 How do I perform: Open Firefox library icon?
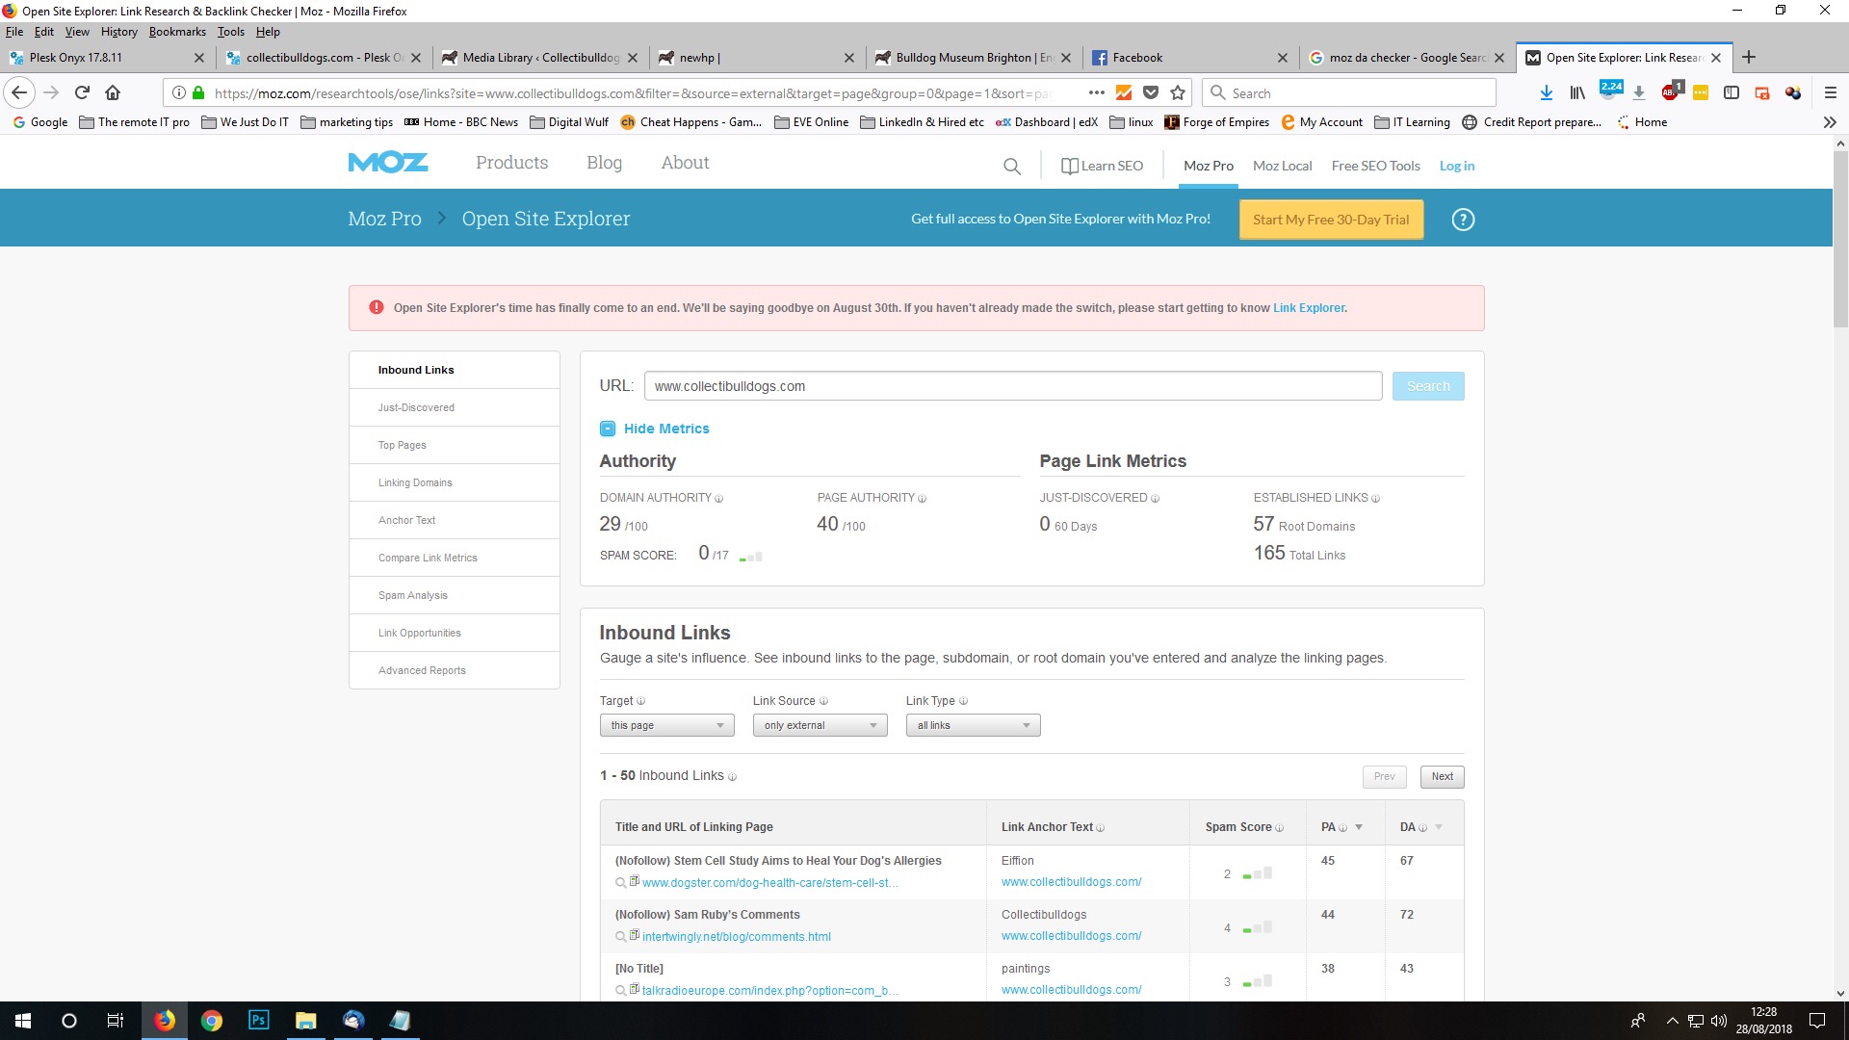coord(1577,93)
